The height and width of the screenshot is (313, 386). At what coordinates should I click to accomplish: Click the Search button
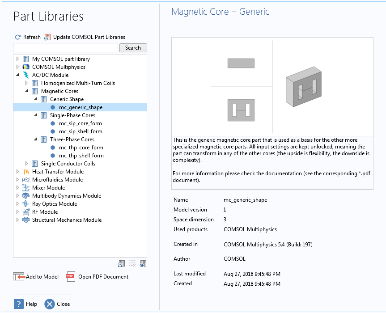(133, 48)
